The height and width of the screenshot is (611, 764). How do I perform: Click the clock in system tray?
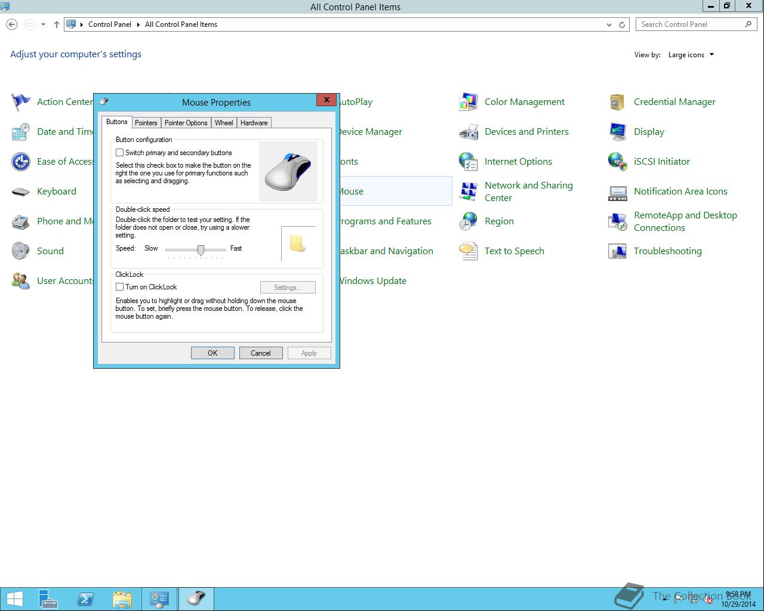(738, 599)
